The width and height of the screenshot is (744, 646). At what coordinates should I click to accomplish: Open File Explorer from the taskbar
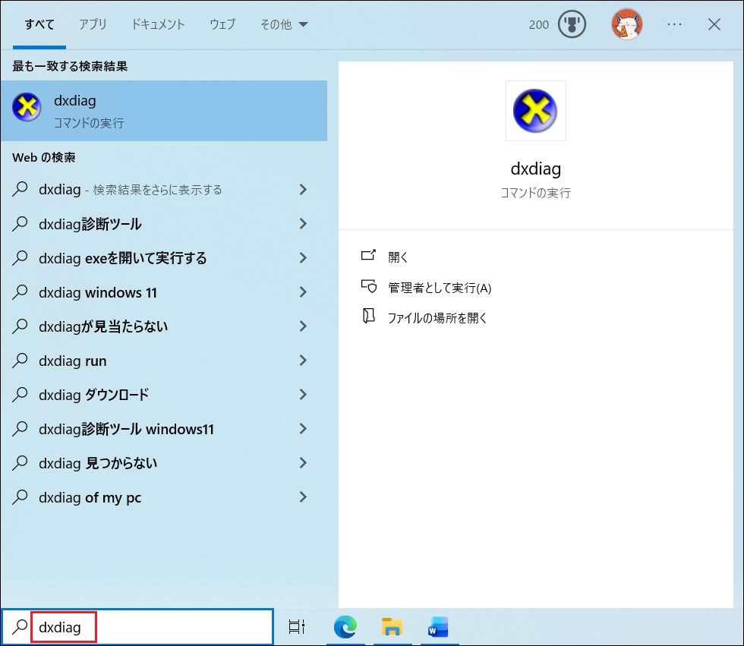[392, 627]
